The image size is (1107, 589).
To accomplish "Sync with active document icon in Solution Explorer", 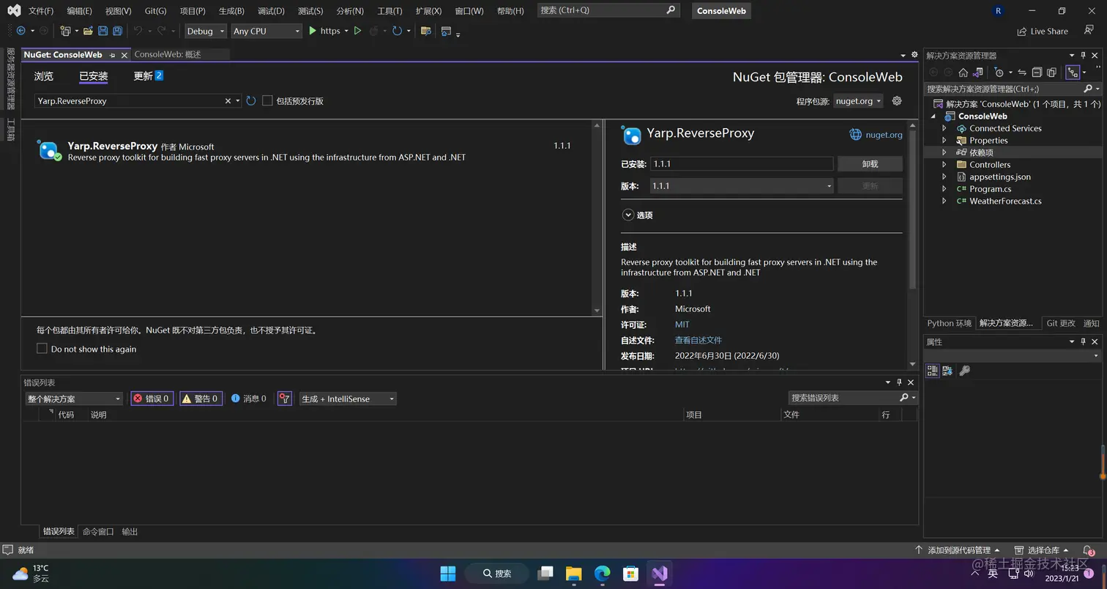I will pyautogui.click(x=1022, y=72).
